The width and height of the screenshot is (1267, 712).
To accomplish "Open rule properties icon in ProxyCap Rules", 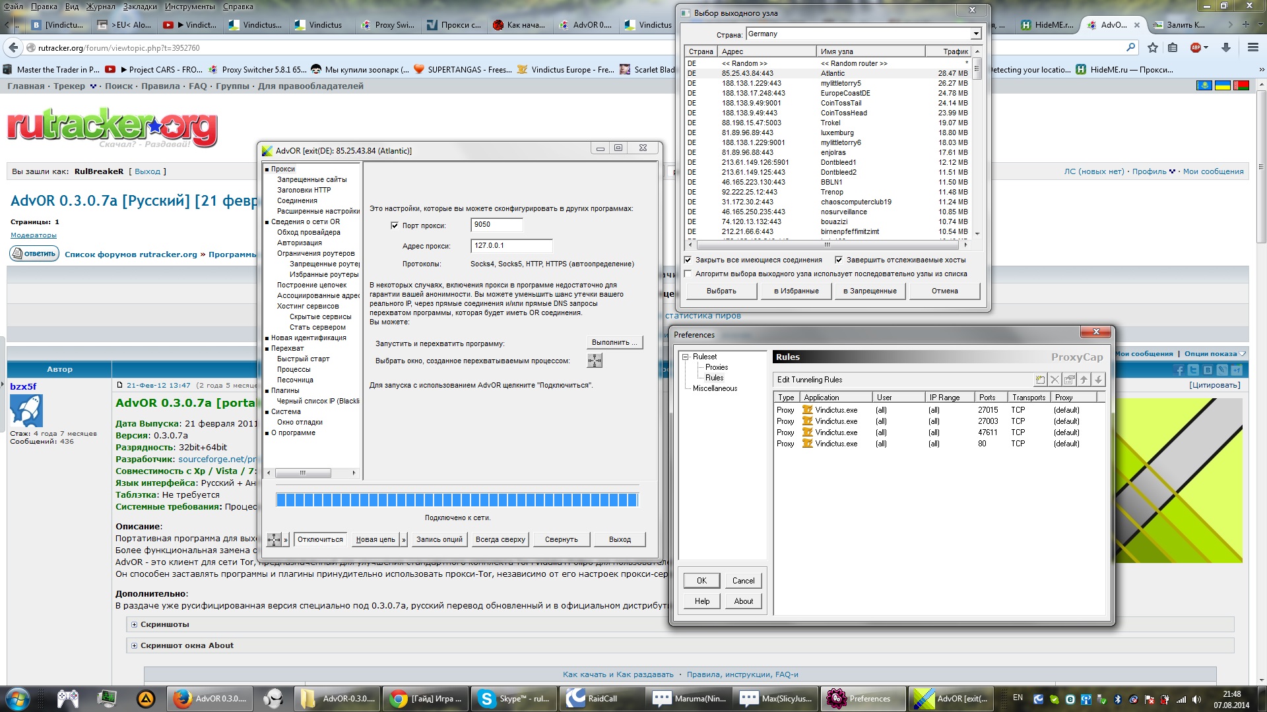I will (x=1069, y=380).
